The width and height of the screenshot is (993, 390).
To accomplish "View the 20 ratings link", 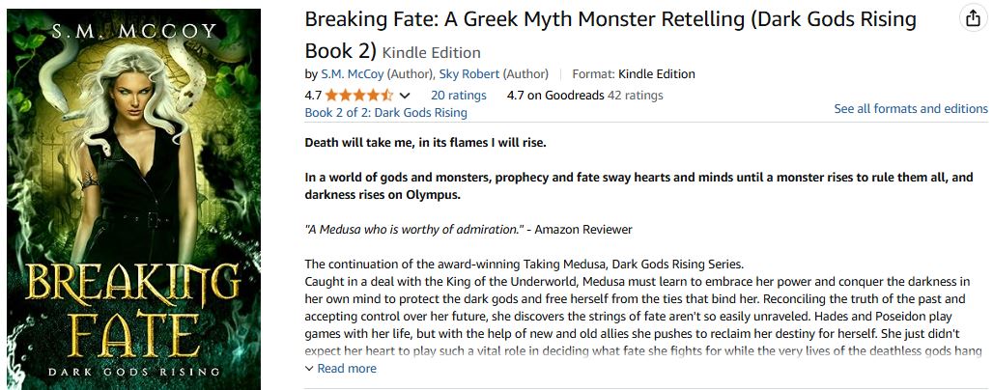I will point(459,96).
